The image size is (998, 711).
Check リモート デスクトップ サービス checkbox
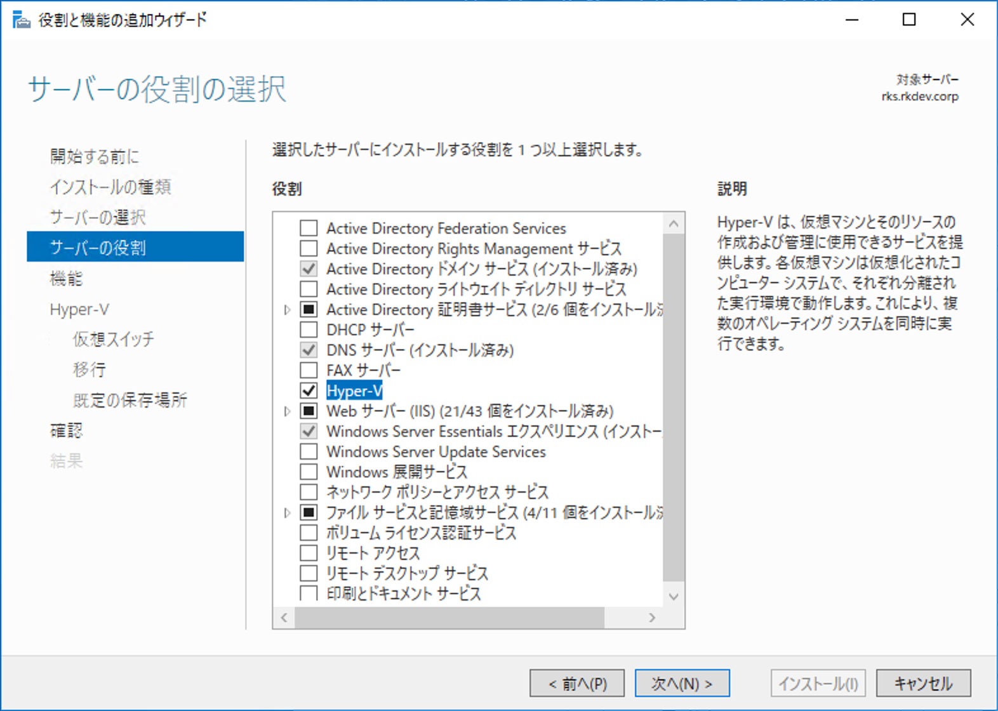pyautogui.click(x=309, y=573)
